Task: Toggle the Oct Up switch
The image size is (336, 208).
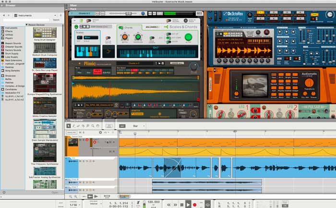Action: [x=168, y=34]
